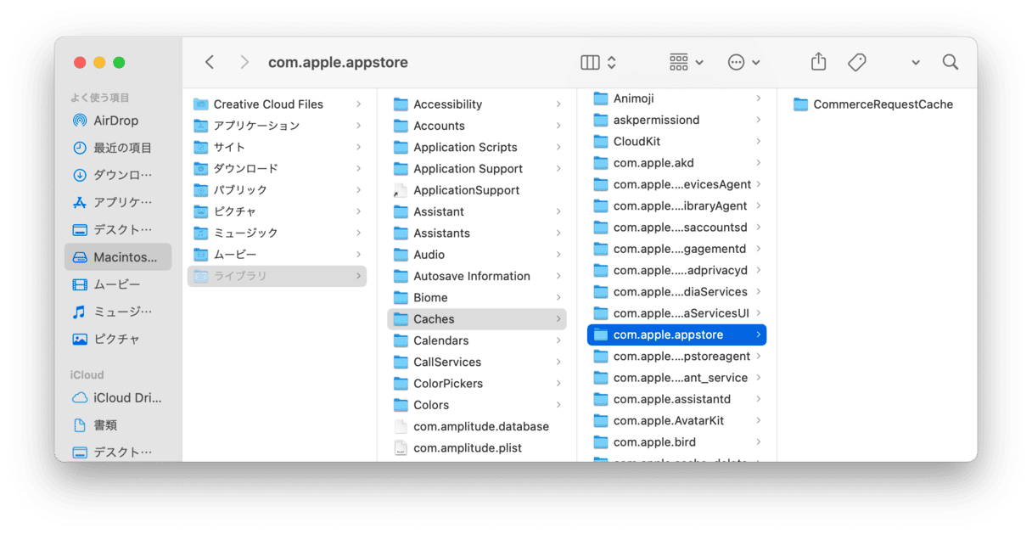Select the Audio folder

[x=477, y=255]
